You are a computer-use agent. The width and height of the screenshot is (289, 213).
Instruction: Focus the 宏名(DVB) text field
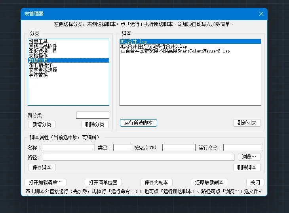coord(179,148)
